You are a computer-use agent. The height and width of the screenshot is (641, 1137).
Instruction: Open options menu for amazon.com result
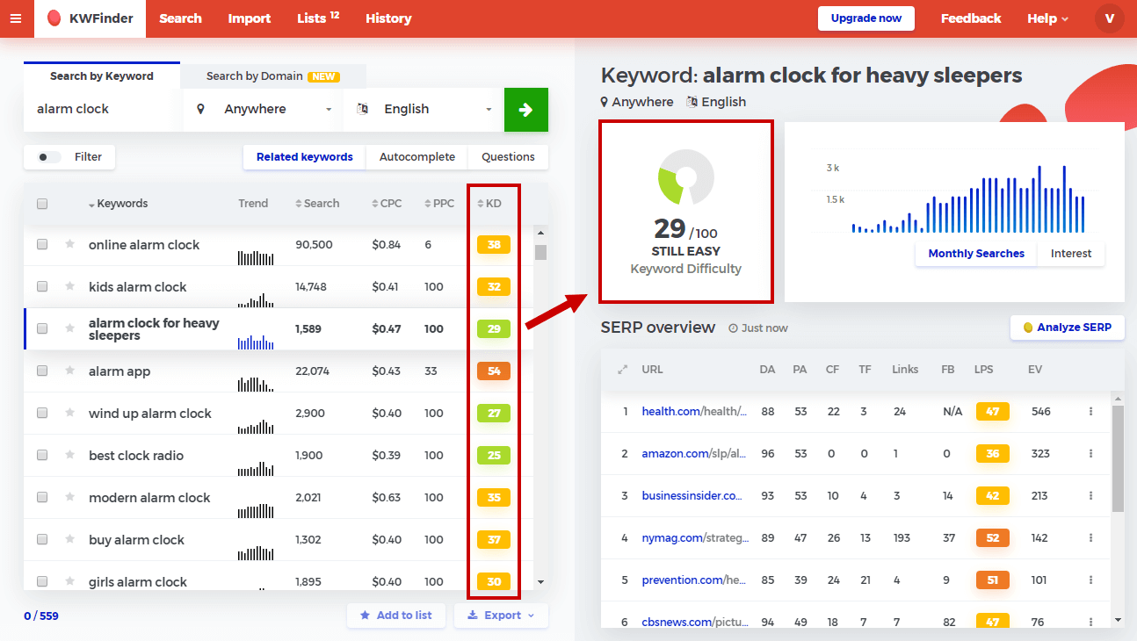[1090, 453]
